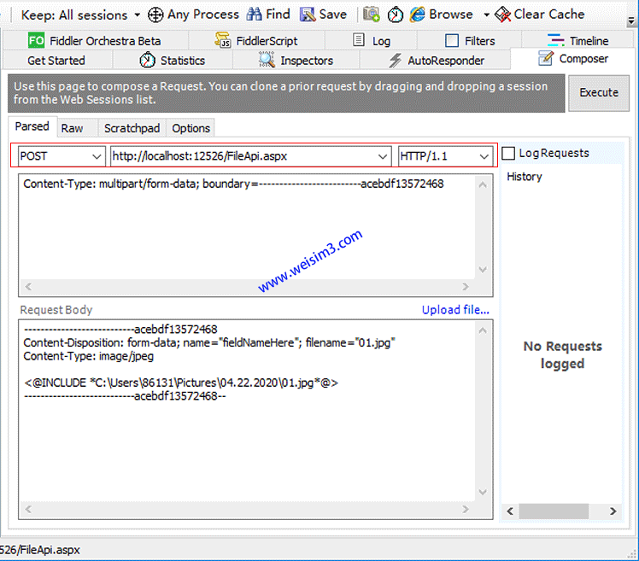Click headers box scroll left arrow
Viewport: 639px width, 561px height.
coord(28,287)
